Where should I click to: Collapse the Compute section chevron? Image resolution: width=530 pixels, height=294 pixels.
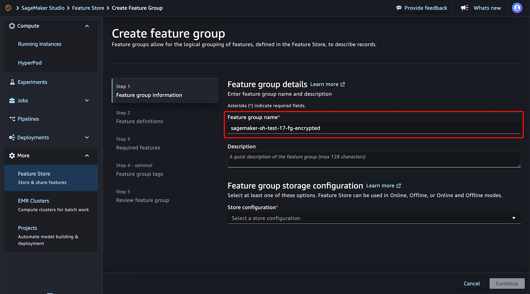87,26
